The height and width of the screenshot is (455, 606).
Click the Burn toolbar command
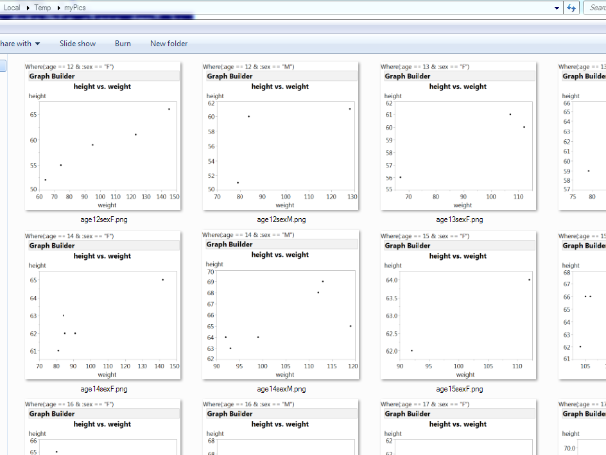tap(123, 43)
